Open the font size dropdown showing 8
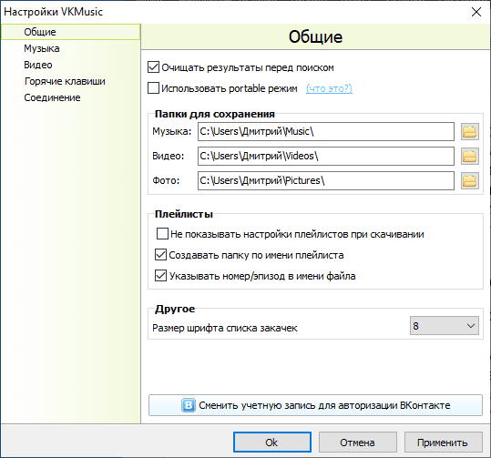Screen dimensions: 491x458 (x=445, y=326)
